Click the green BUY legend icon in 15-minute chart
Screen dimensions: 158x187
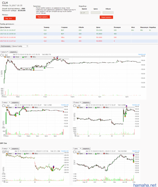pyautogui.click(x=96, y=107)
